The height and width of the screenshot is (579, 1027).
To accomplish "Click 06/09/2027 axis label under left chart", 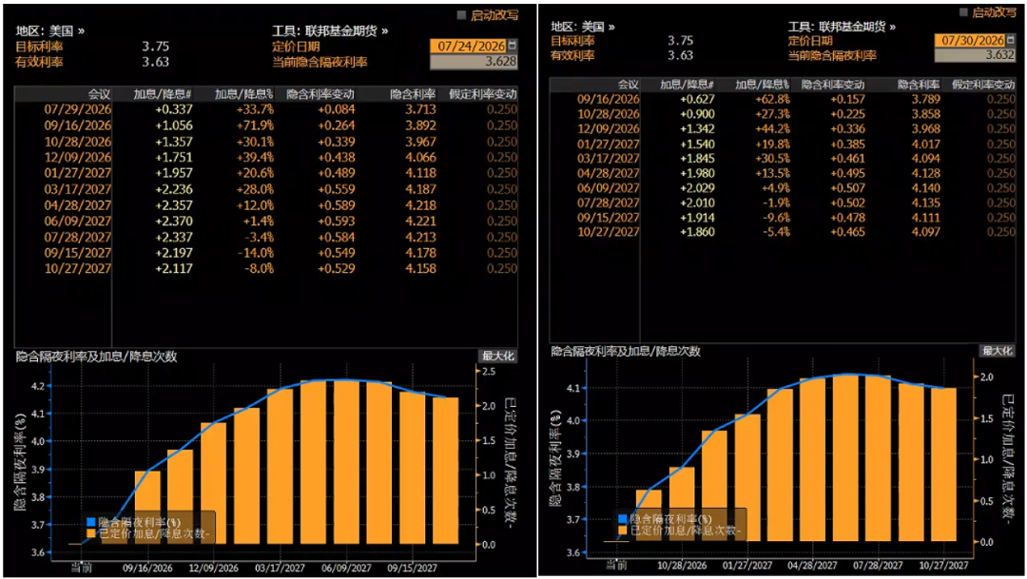I will pyautogui.click(x=346, y=568).
